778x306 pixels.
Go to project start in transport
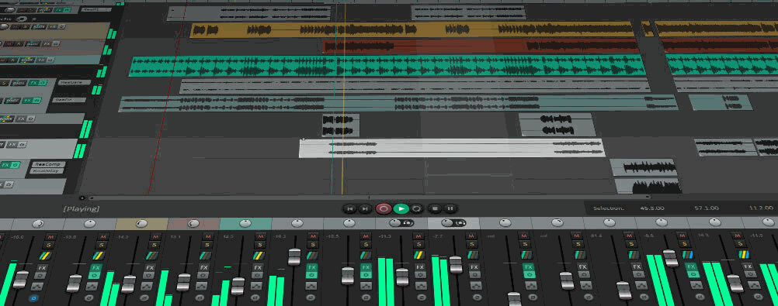[x=350, y=209]
